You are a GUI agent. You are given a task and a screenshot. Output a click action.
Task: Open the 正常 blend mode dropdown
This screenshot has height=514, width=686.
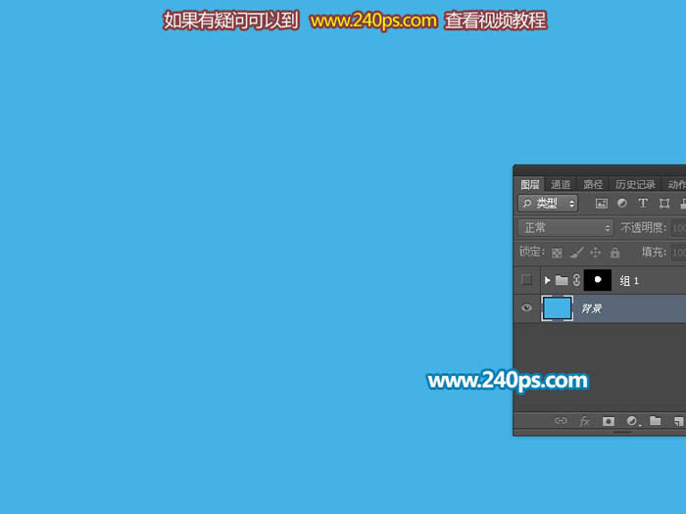pos(565,228)
